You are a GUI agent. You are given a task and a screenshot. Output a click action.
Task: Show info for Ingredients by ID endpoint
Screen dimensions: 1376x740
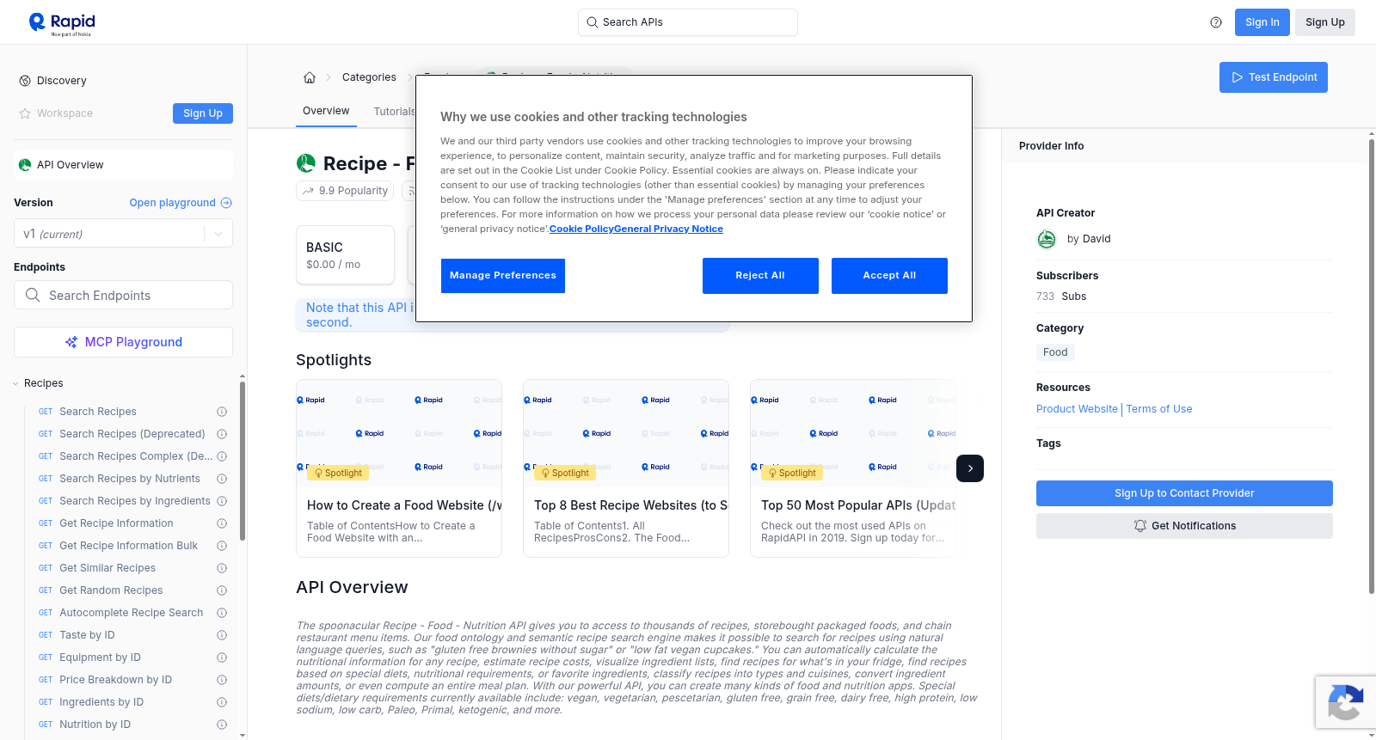coord(222,702)
